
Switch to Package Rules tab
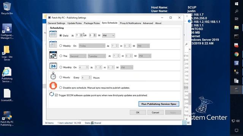92,23
